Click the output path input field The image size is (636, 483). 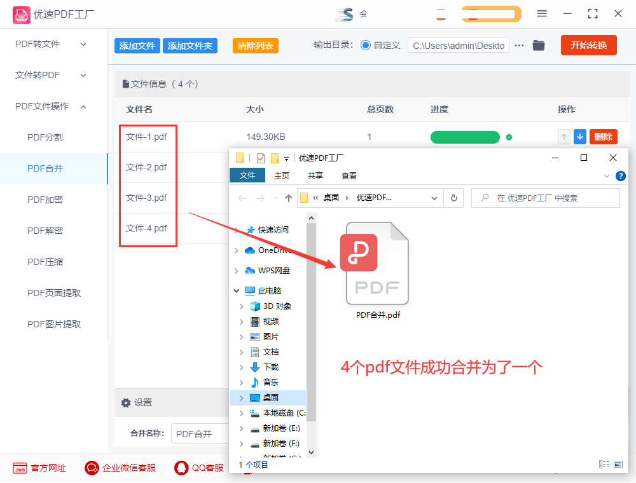click(x=459, y=45)
